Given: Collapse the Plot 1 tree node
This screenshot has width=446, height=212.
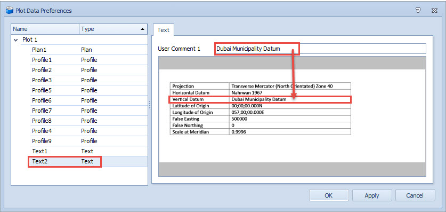Looking at the screenshot, I should [x=15, y=40].
